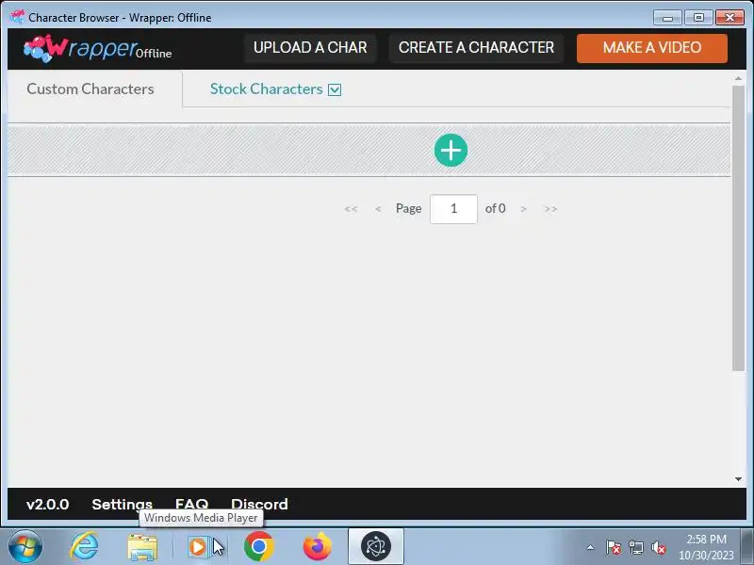Click the page number input field
This screenshot has width=754, height=565.
[453, 209]
